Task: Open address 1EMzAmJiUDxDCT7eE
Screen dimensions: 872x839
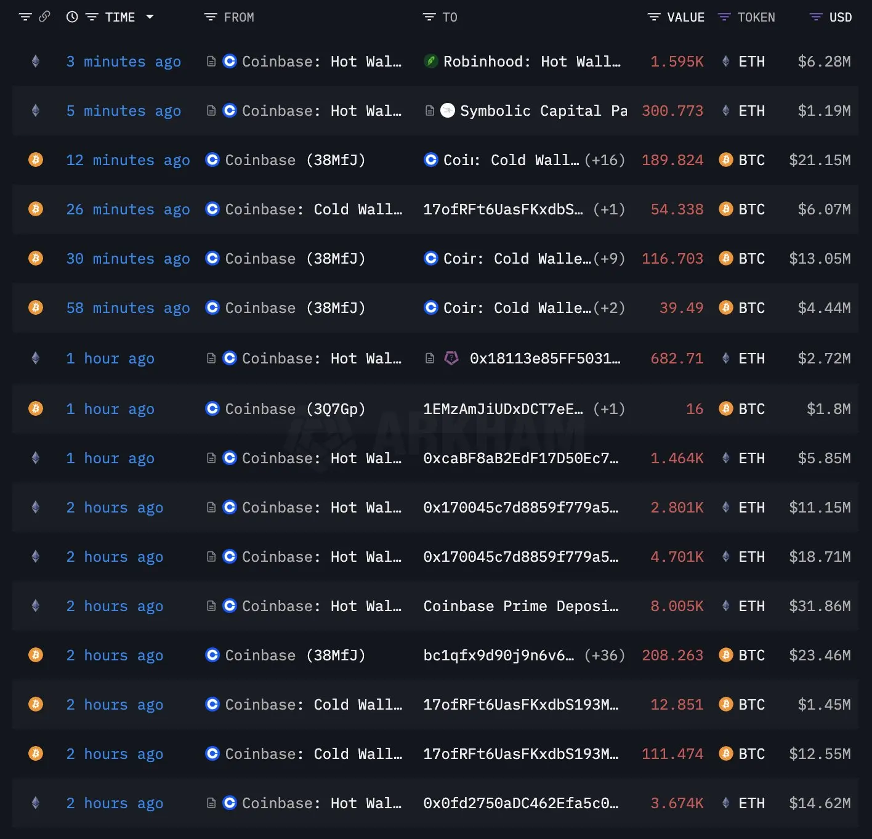Action: [x=503, y=409]
